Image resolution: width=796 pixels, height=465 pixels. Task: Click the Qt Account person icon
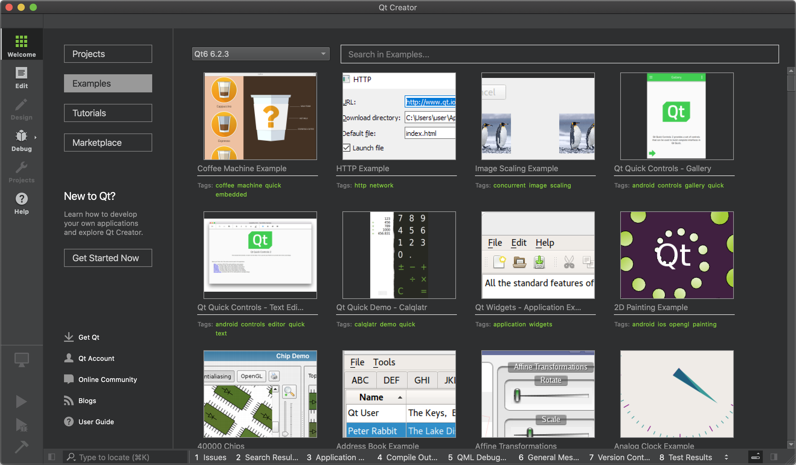tap(69, 358)
